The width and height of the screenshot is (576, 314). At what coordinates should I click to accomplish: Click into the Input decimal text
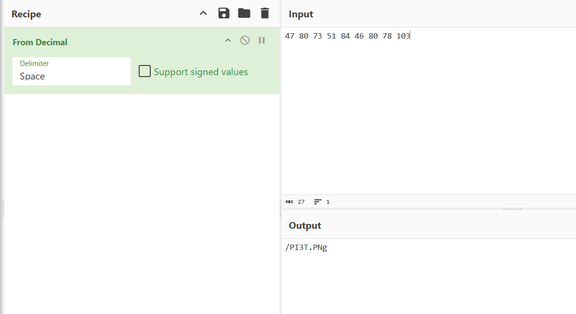coord(347,36)
